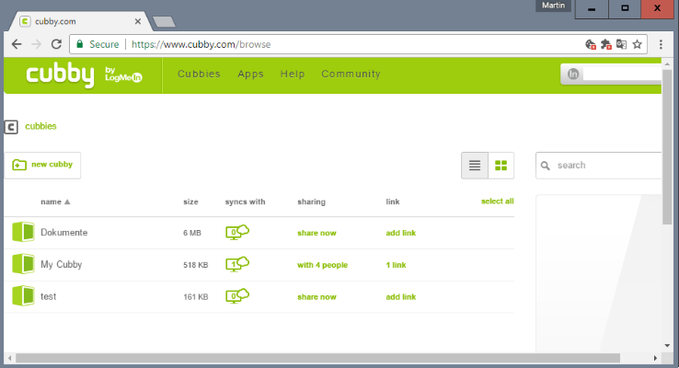Screen dimensions: 679x368
Task: Sort by name column header
Action: click(x=55, y=201)
